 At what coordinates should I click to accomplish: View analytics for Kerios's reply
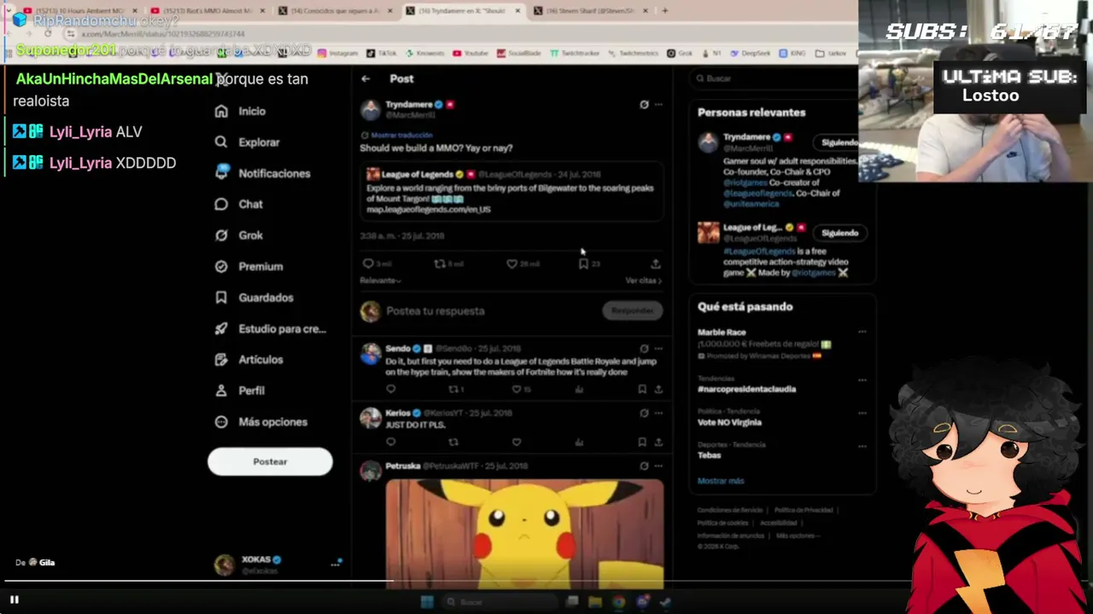579,443
